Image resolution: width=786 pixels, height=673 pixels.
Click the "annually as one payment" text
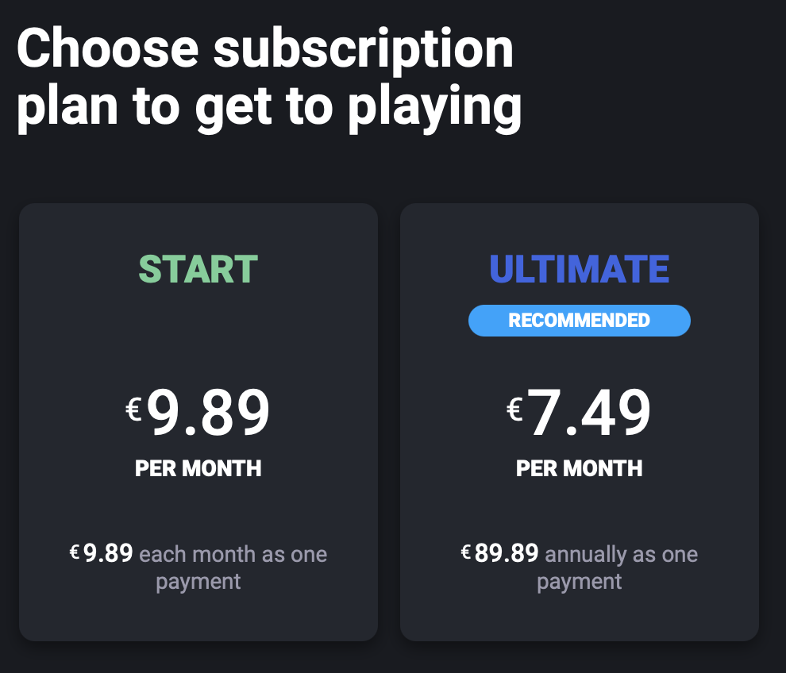618,567
